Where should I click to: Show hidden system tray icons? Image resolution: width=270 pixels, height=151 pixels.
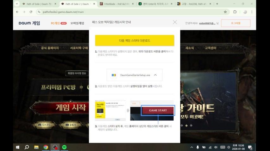192,147
